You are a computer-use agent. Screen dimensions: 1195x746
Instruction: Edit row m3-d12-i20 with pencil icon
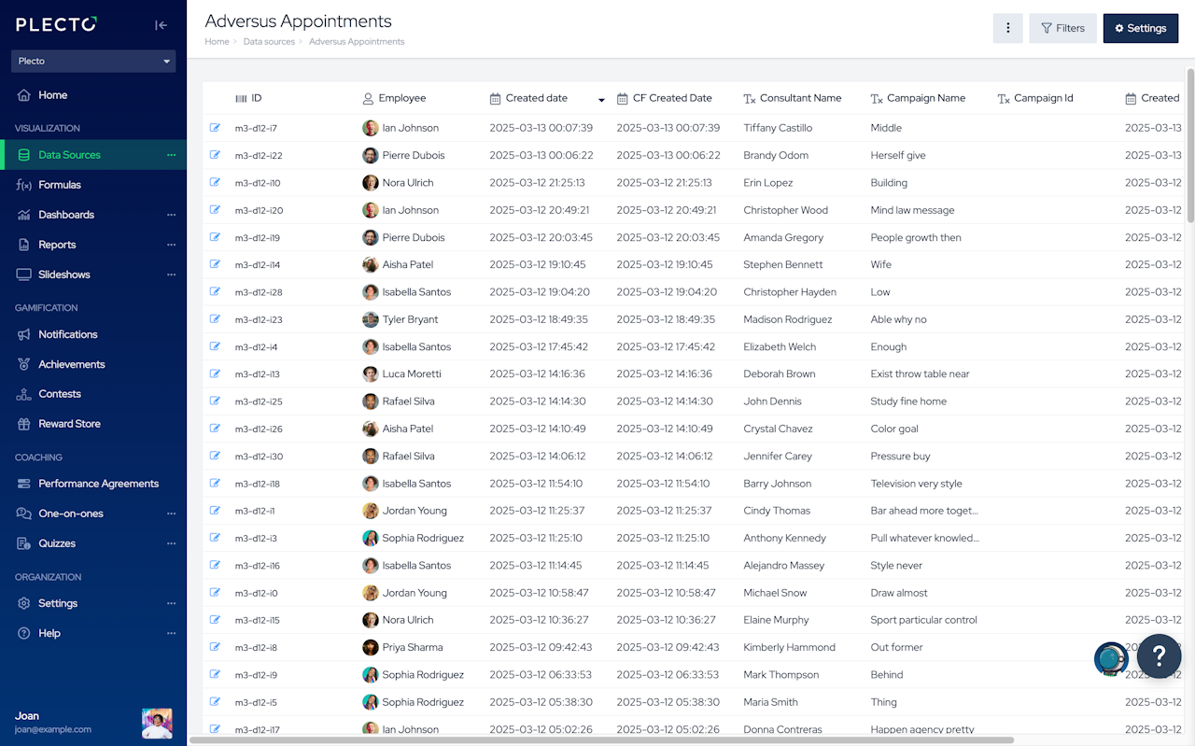(x=215, y=209)
